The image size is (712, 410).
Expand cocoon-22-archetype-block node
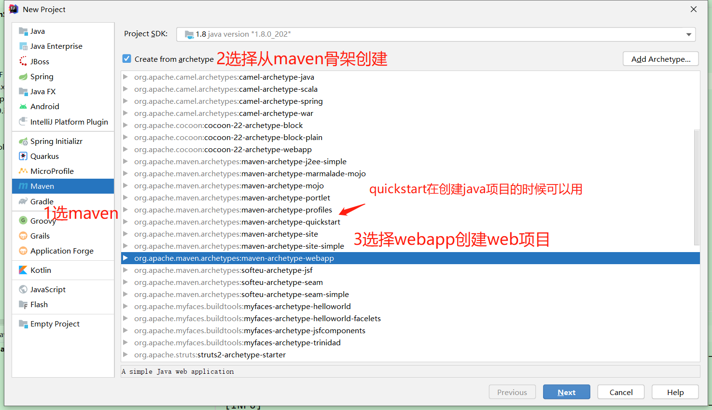click(x=126, y=125)
